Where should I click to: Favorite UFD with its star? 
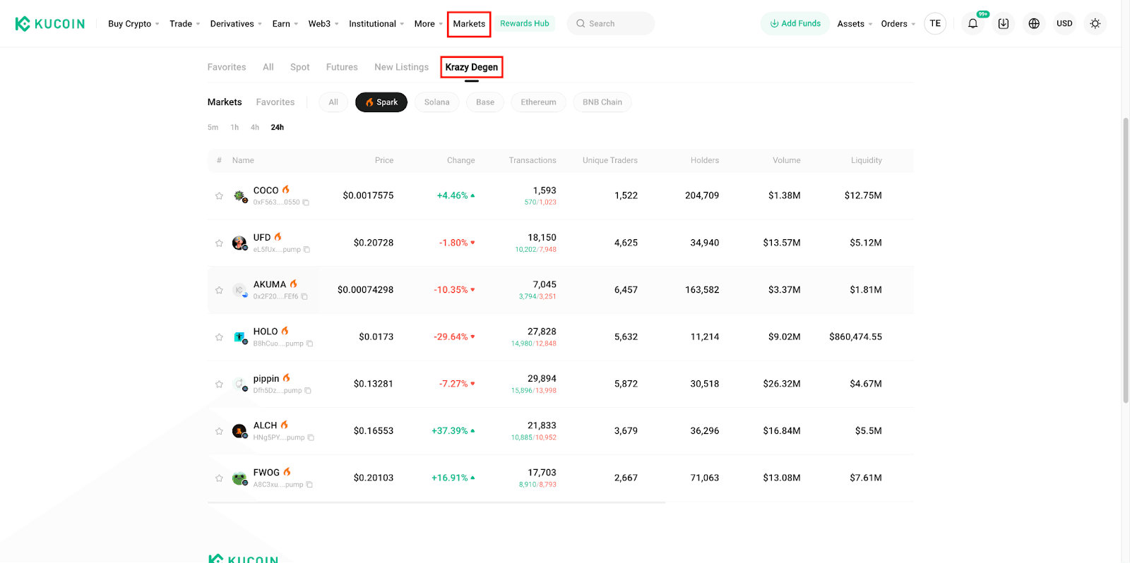tap(219, 243)
